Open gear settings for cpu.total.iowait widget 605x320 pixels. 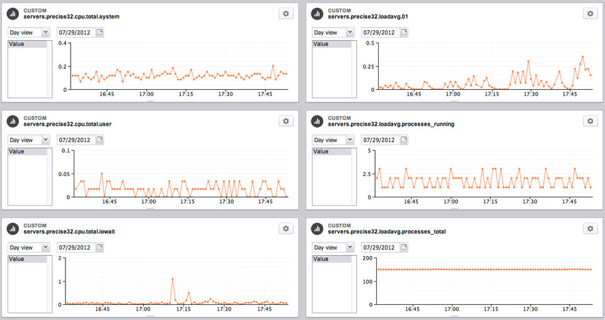286,228
